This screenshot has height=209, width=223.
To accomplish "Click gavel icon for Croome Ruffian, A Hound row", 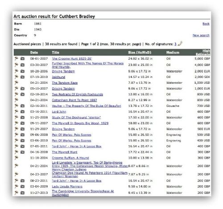I will click(x=16, y=158).
